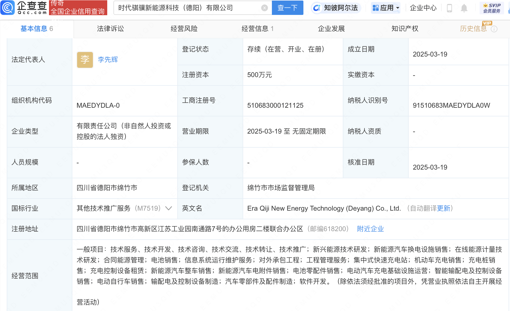This screenshot has width=510, height=311.
Task: Expand the 国标行业 industry chevron
Action: click(169, 208)
